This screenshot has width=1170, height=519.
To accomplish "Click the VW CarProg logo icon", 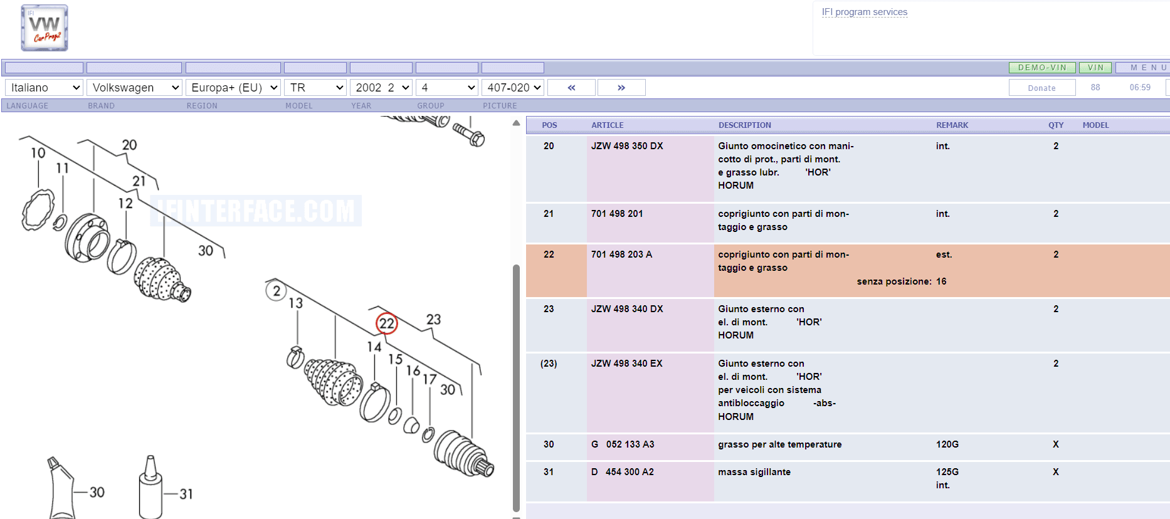I will tap(45, 28).
